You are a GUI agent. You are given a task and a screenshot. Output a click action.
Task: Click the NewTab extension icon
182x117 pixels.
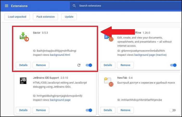coord(108,82)
